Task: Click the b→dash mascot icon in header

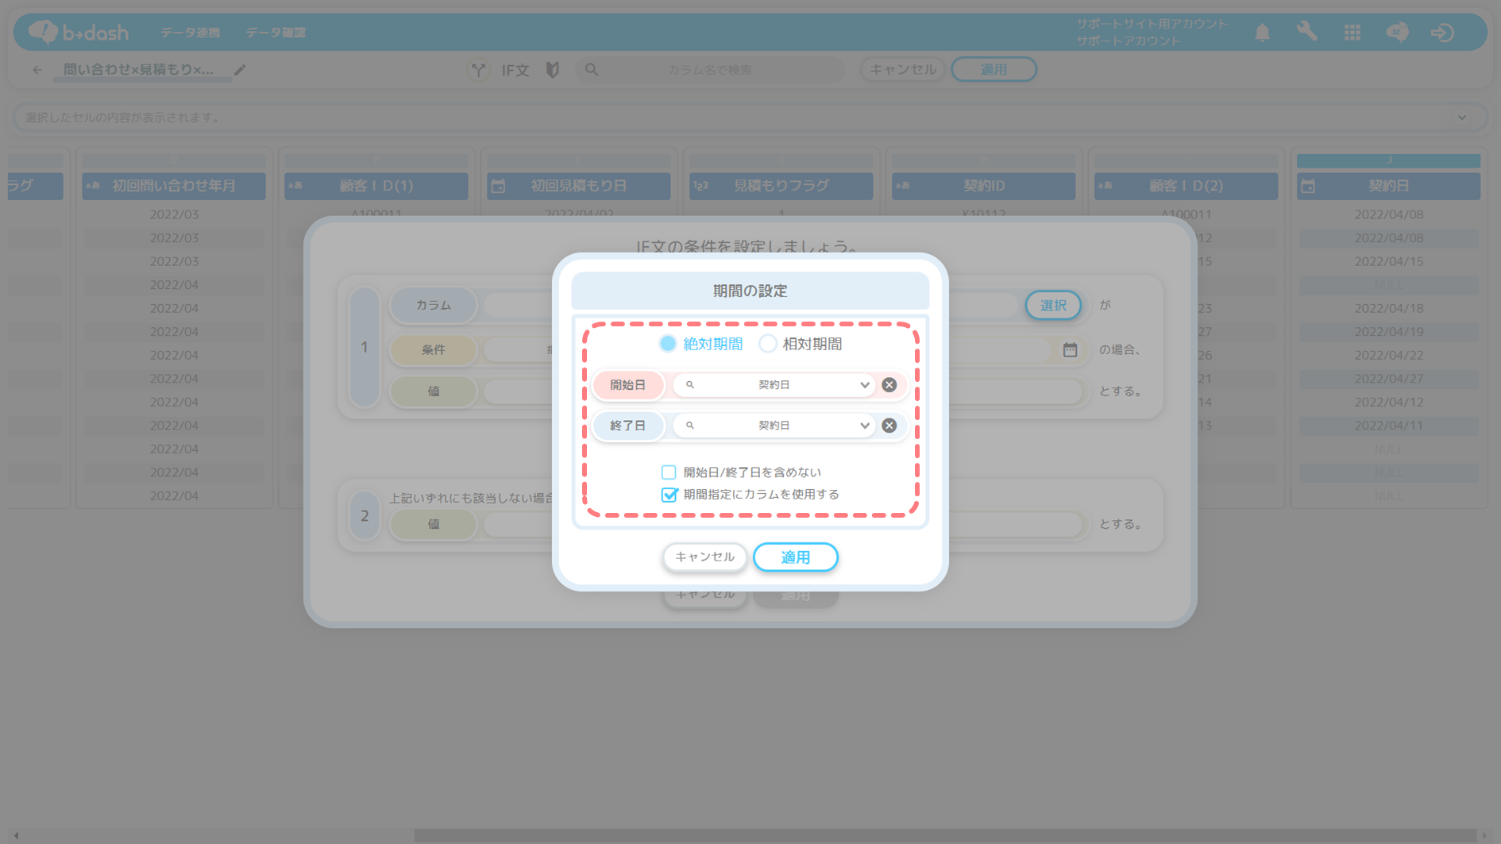Action: pyautogui.click(x=1397, y=33)
